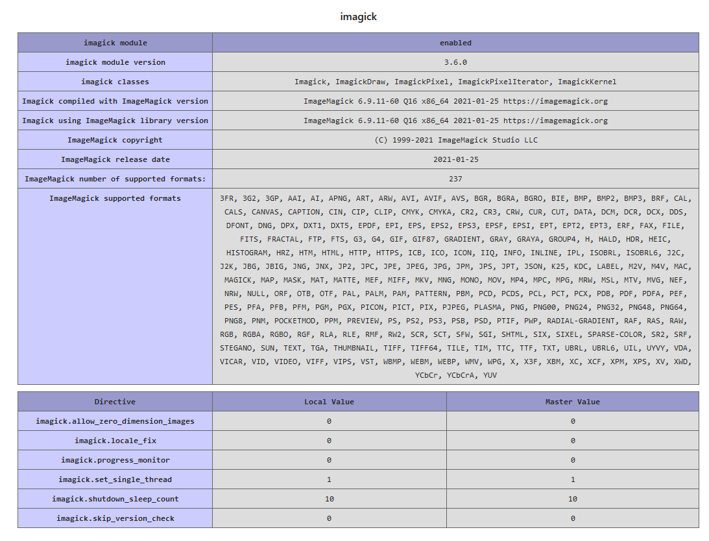Select "FRACTAL" in the formats list
709x541 pixels.
(x=283, y=239)
